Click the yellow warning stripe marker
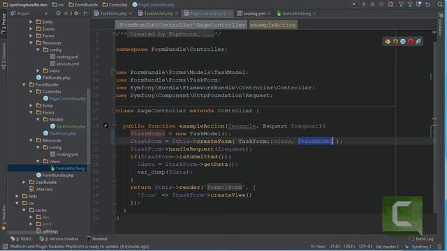 pos(434,119)
